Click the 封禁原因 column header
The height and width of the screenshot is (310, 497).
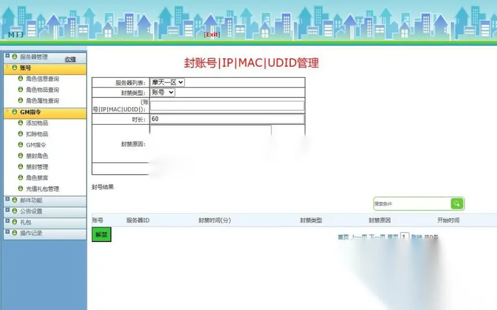[x=379, y=220]
